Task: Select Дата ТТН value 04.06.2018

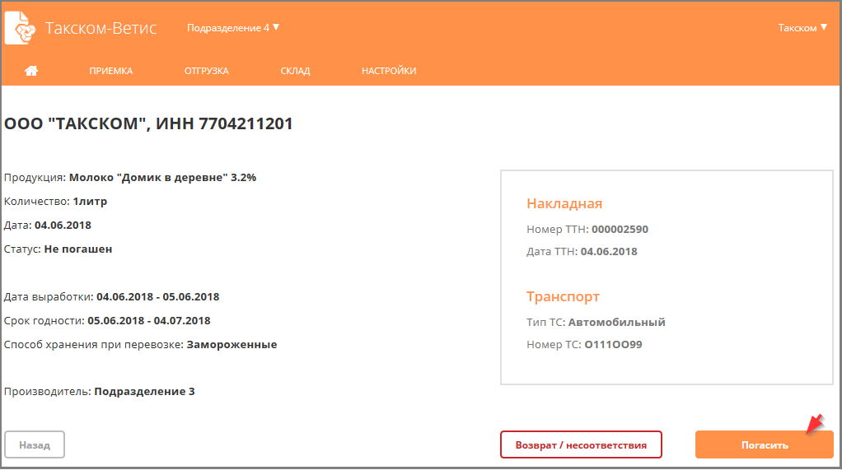Action: point(609,252)
